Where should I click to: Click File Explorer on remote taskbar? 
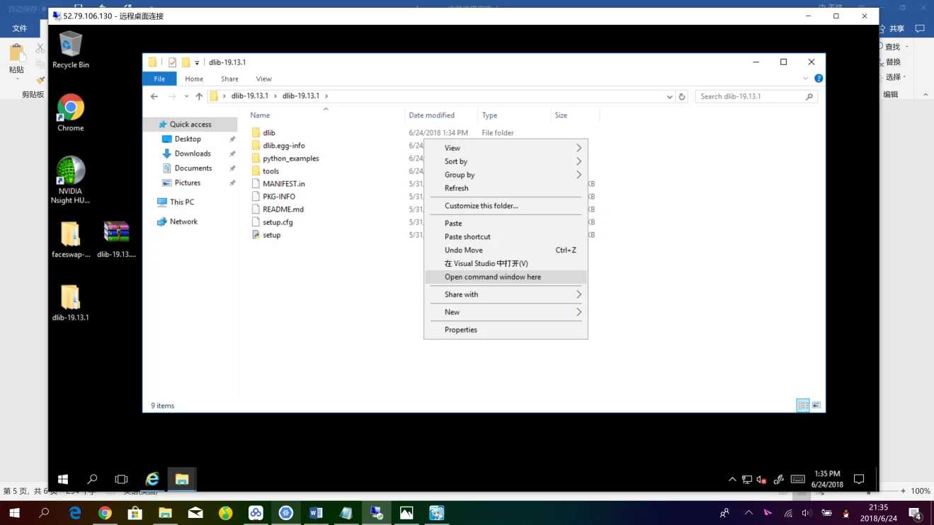[x=182, y=479]
